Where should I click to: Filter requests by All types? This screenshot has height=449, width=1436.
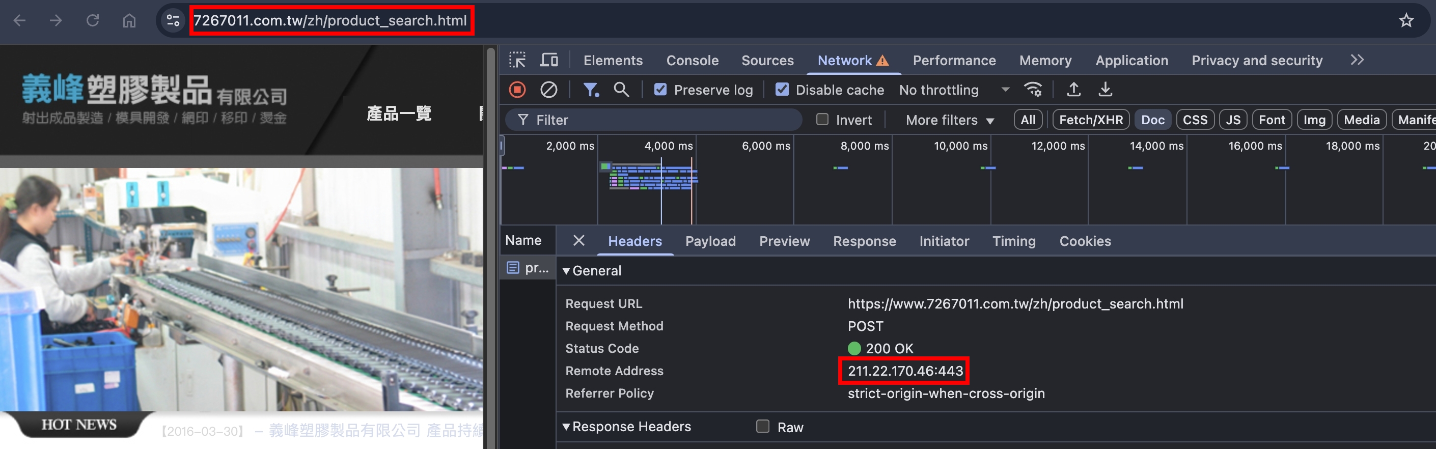point(1028,120)
